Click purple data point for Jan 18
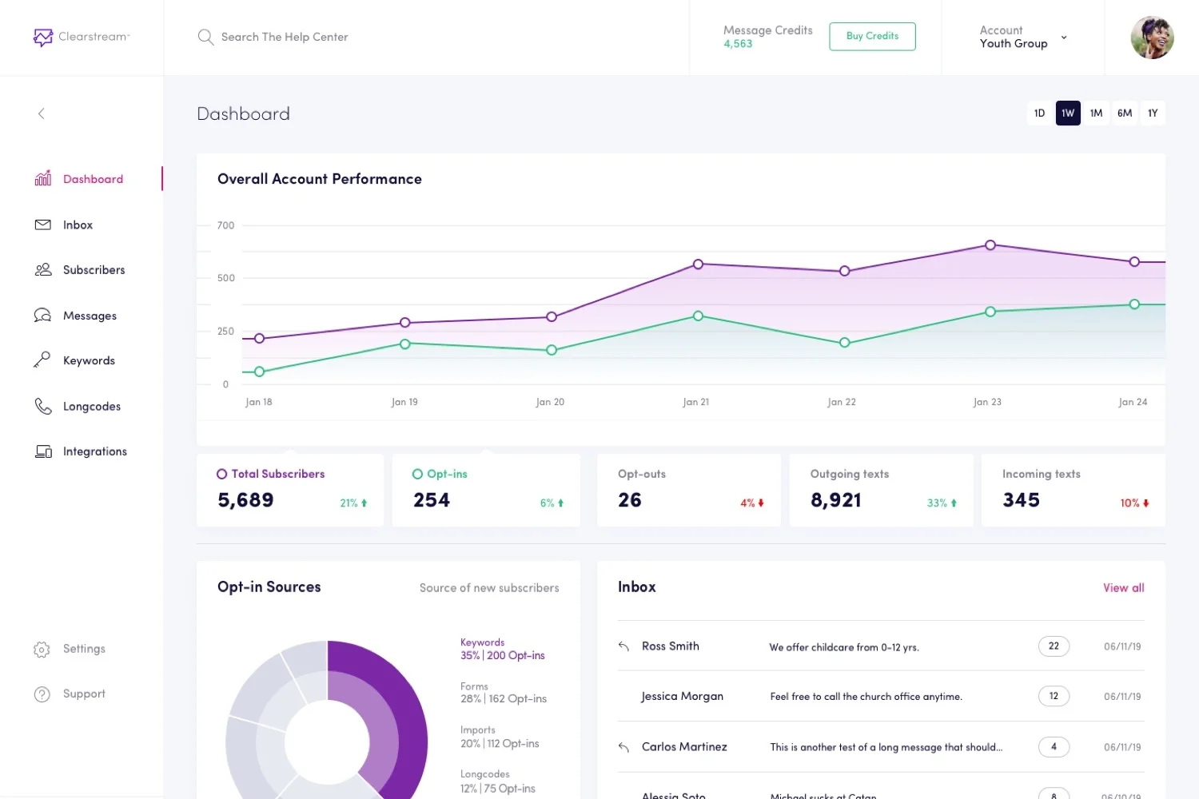The width and height of the screenshot is (1199, 799). [x=259, y=339]
